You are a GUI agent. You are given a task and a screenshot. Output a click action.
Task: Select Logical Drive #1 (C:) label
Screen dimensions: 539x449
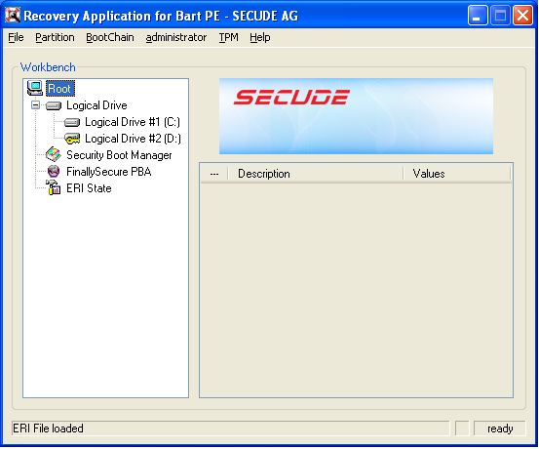point(133,122)
